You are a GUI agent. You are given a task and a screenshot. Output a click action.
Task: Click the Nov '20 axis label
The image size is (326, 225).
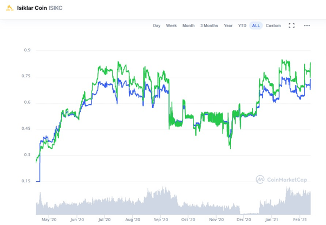pos(217,220)
